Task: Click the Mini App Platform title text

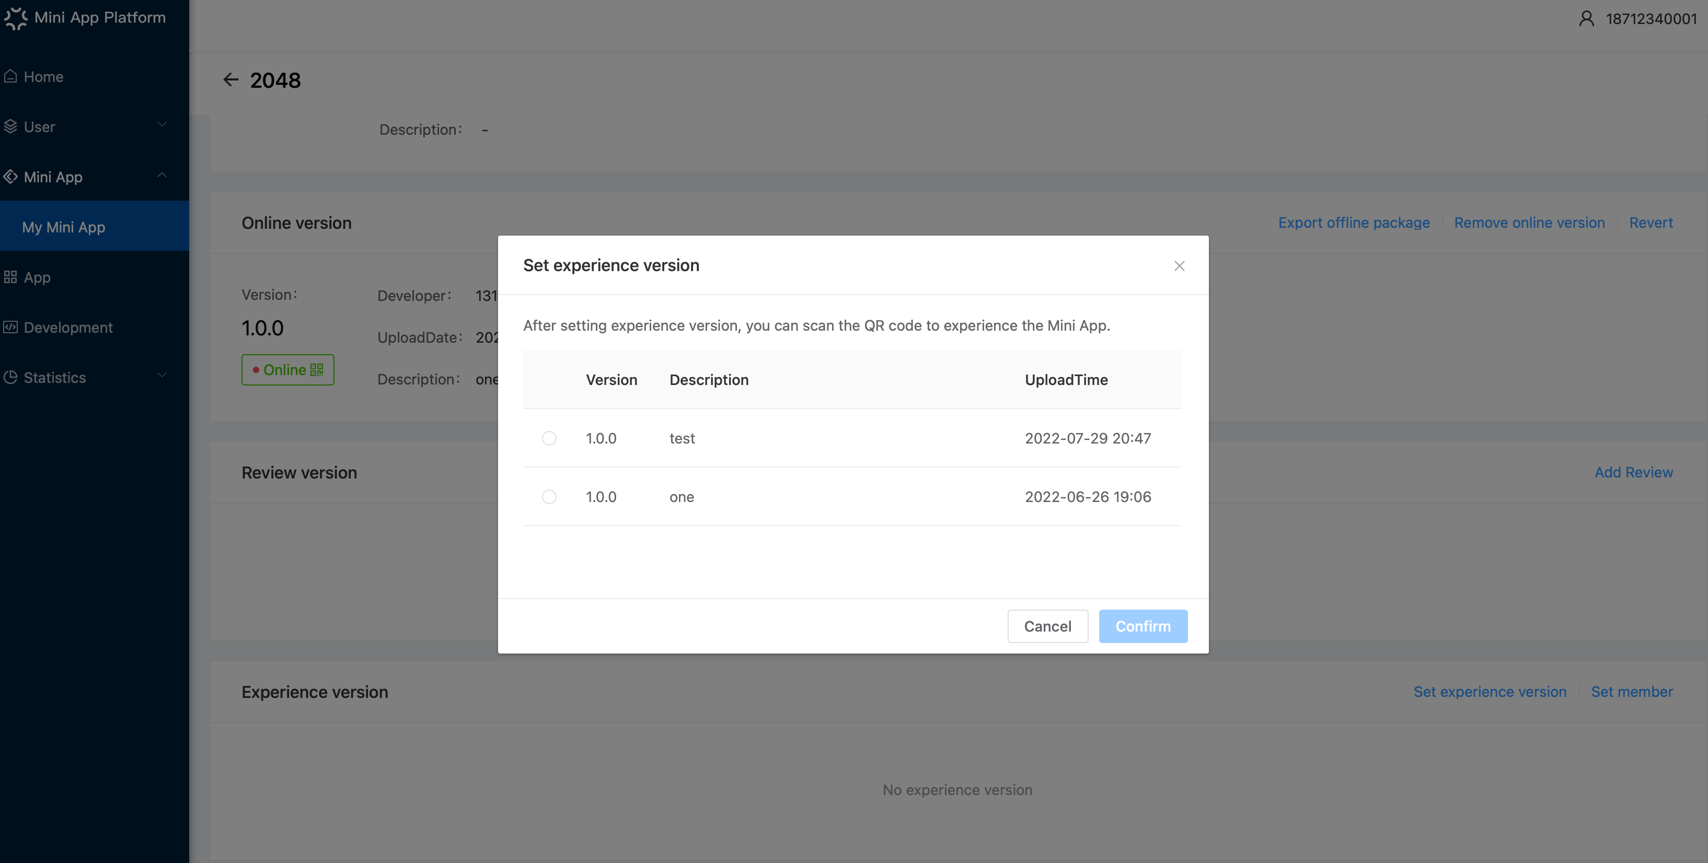Action: tap(100, 17)
